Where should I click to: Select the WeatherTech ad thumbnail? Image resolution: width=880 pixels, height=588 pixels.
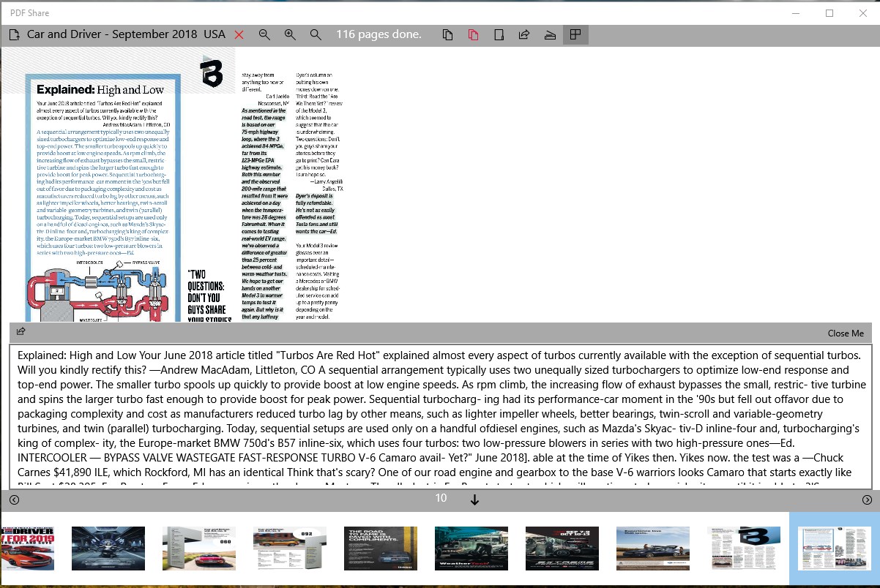(471, 549)
